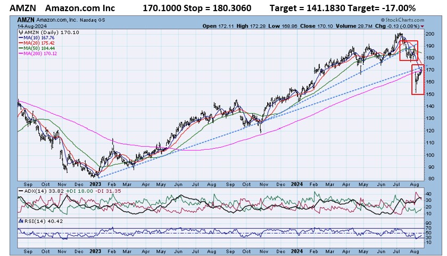Click the Close 170.10 value

pos(316,26)
